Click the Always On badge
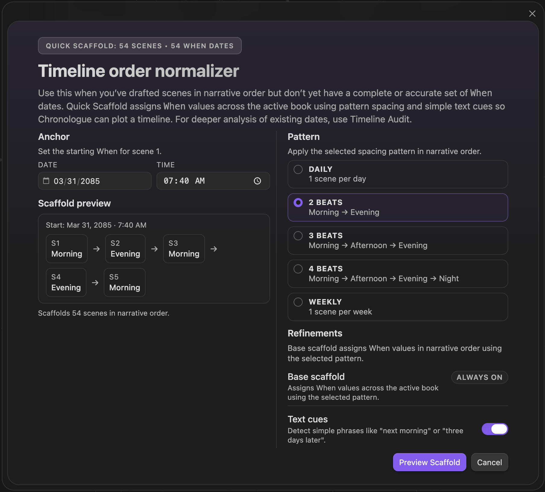This screenshot has width=545, height=492. [480, 377]
